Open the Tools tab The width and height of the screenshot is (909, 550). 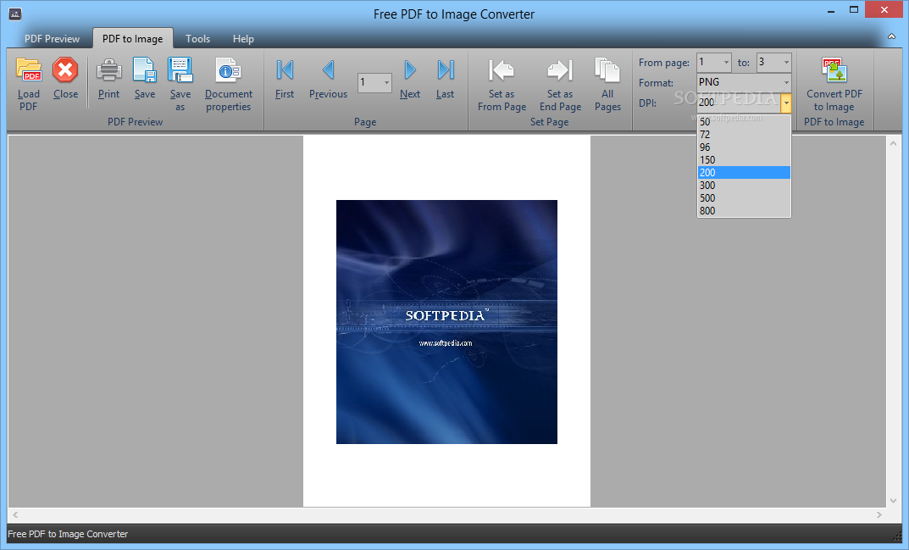[x=197, y=39]
